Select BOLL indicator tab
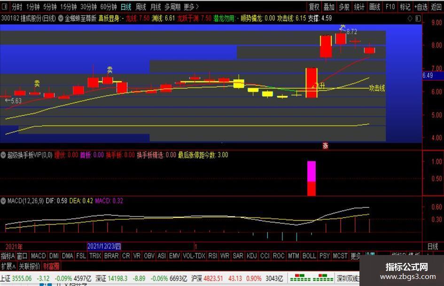This screenshot has width=444, height=286. click(309, 256)
